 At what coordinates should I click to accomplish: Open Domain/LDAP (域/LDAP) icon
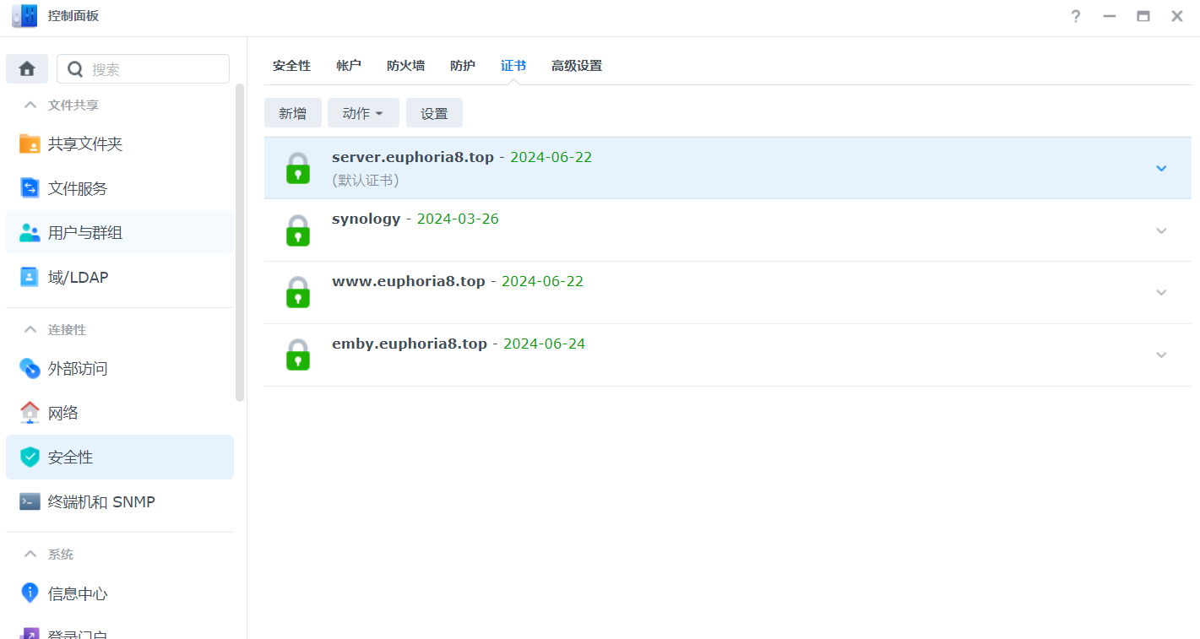point(30,277)
